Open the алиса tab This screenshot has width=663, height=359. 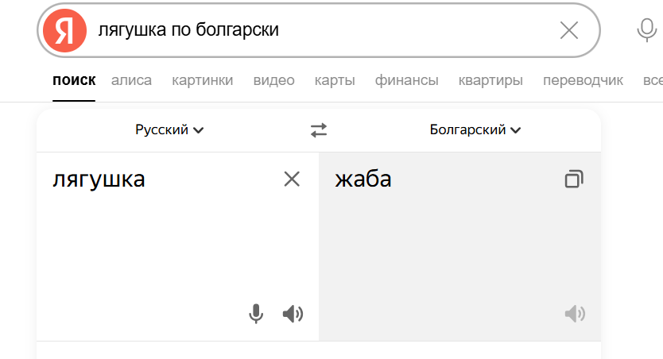(131, 80)
